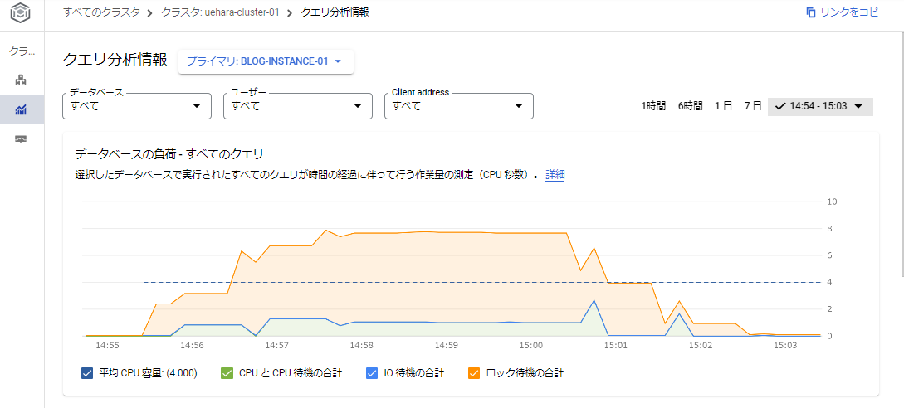The height and width of the screenshot is (408, 904).
Task: Toggle IO 待機の合計 checkbox
Action: pos(372,373)
